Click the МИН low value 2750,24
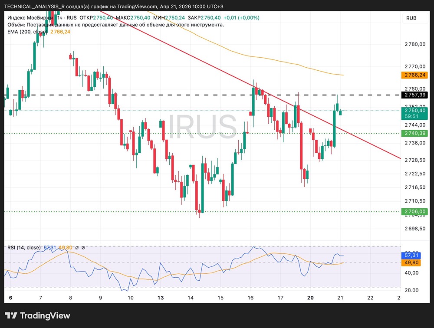434x328 pixels. pyautogui.click(x=175, y=18)
